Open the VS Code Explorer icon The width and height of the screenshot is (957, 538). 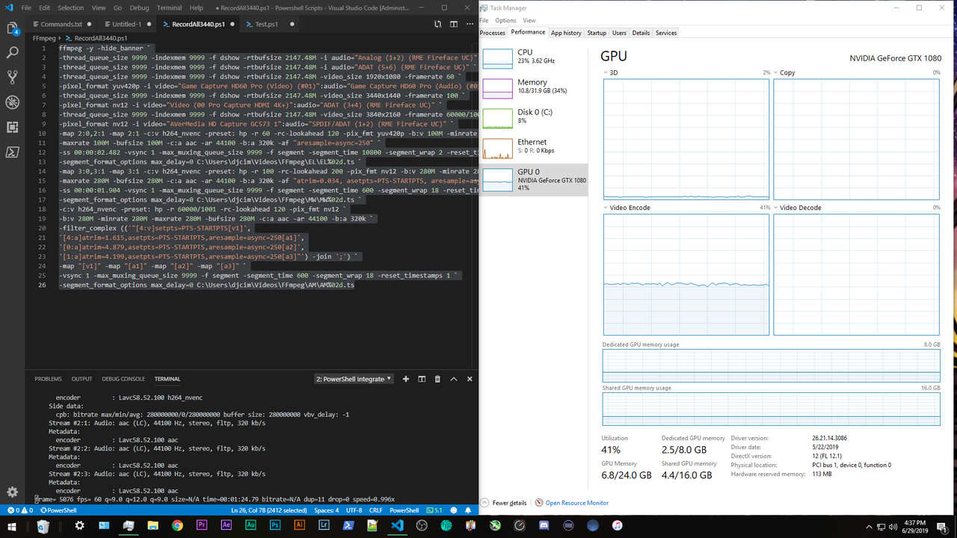[12, 28]
